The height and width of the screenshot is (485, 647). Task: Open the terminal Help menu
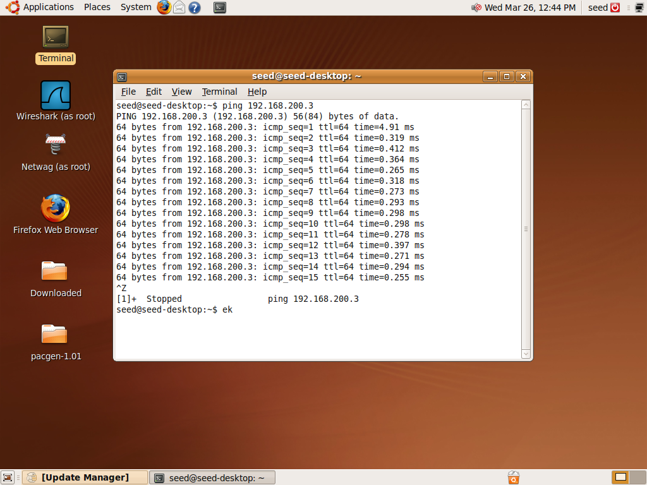tap(257, 92)
